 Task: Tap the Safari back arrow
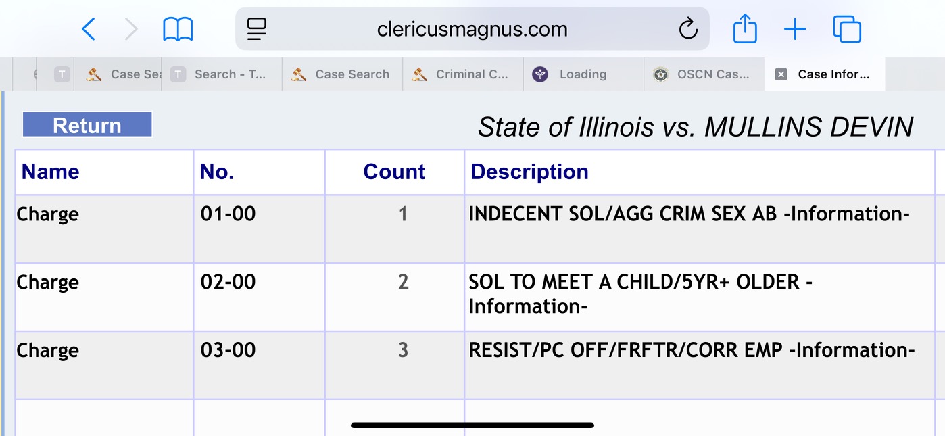[x=89, y=29]
